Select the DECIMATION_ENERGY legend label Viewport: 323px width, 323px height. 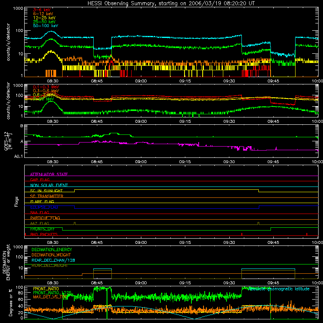click(52, 250)
